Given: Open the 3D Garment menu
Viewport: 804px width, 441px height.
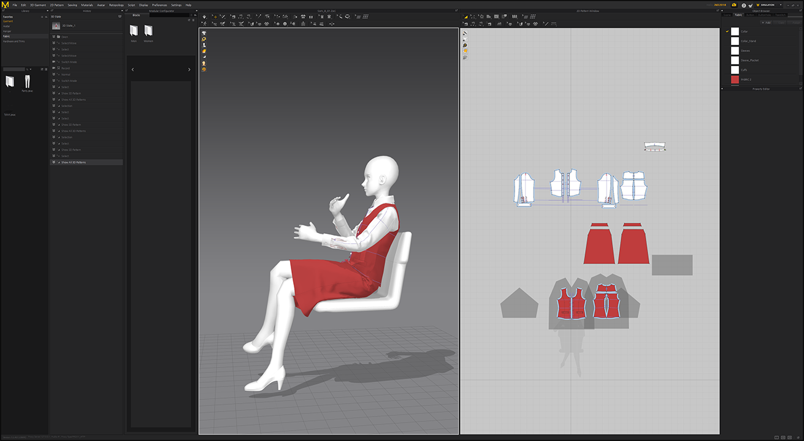Looking at the screenshot, I should coord(38,5).
